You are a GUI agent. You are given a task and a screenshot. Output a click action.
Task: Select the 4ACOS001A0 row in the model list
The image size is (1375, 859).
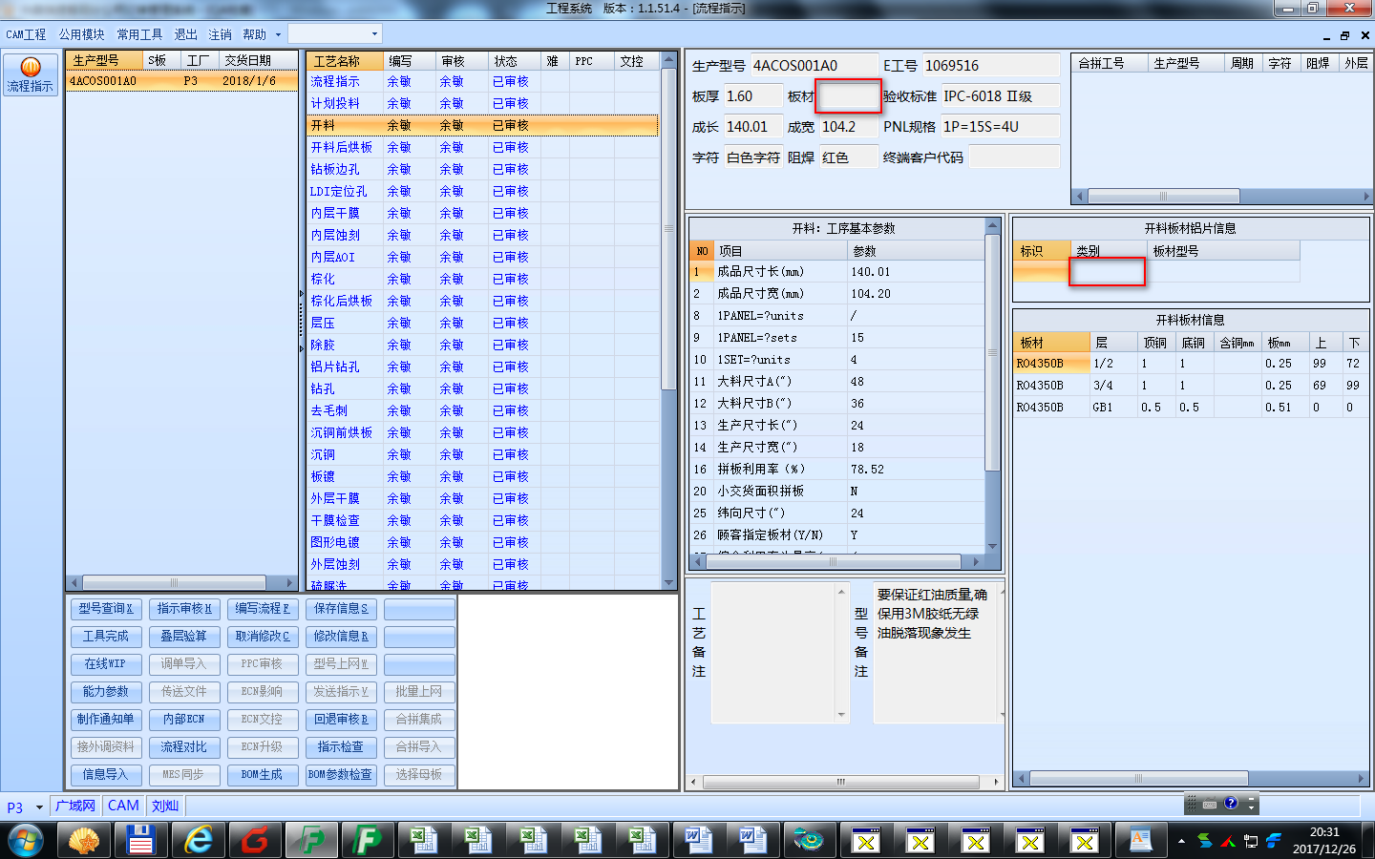(x=181, y=81)
